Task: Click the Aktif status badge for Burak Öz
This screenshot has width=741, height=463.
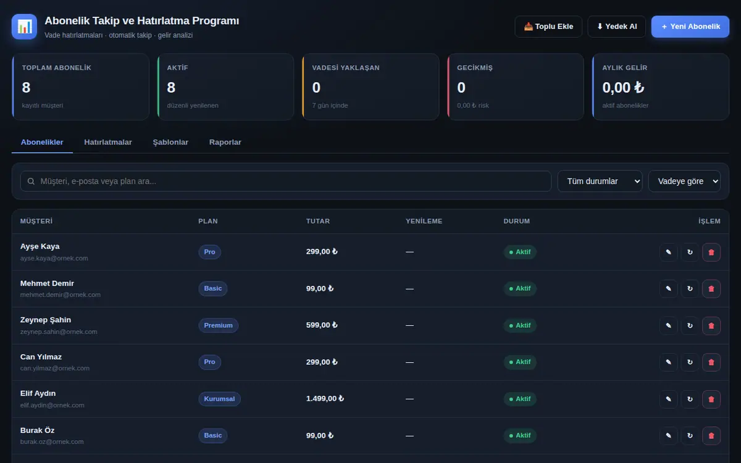Action: [x=520, y=436]
